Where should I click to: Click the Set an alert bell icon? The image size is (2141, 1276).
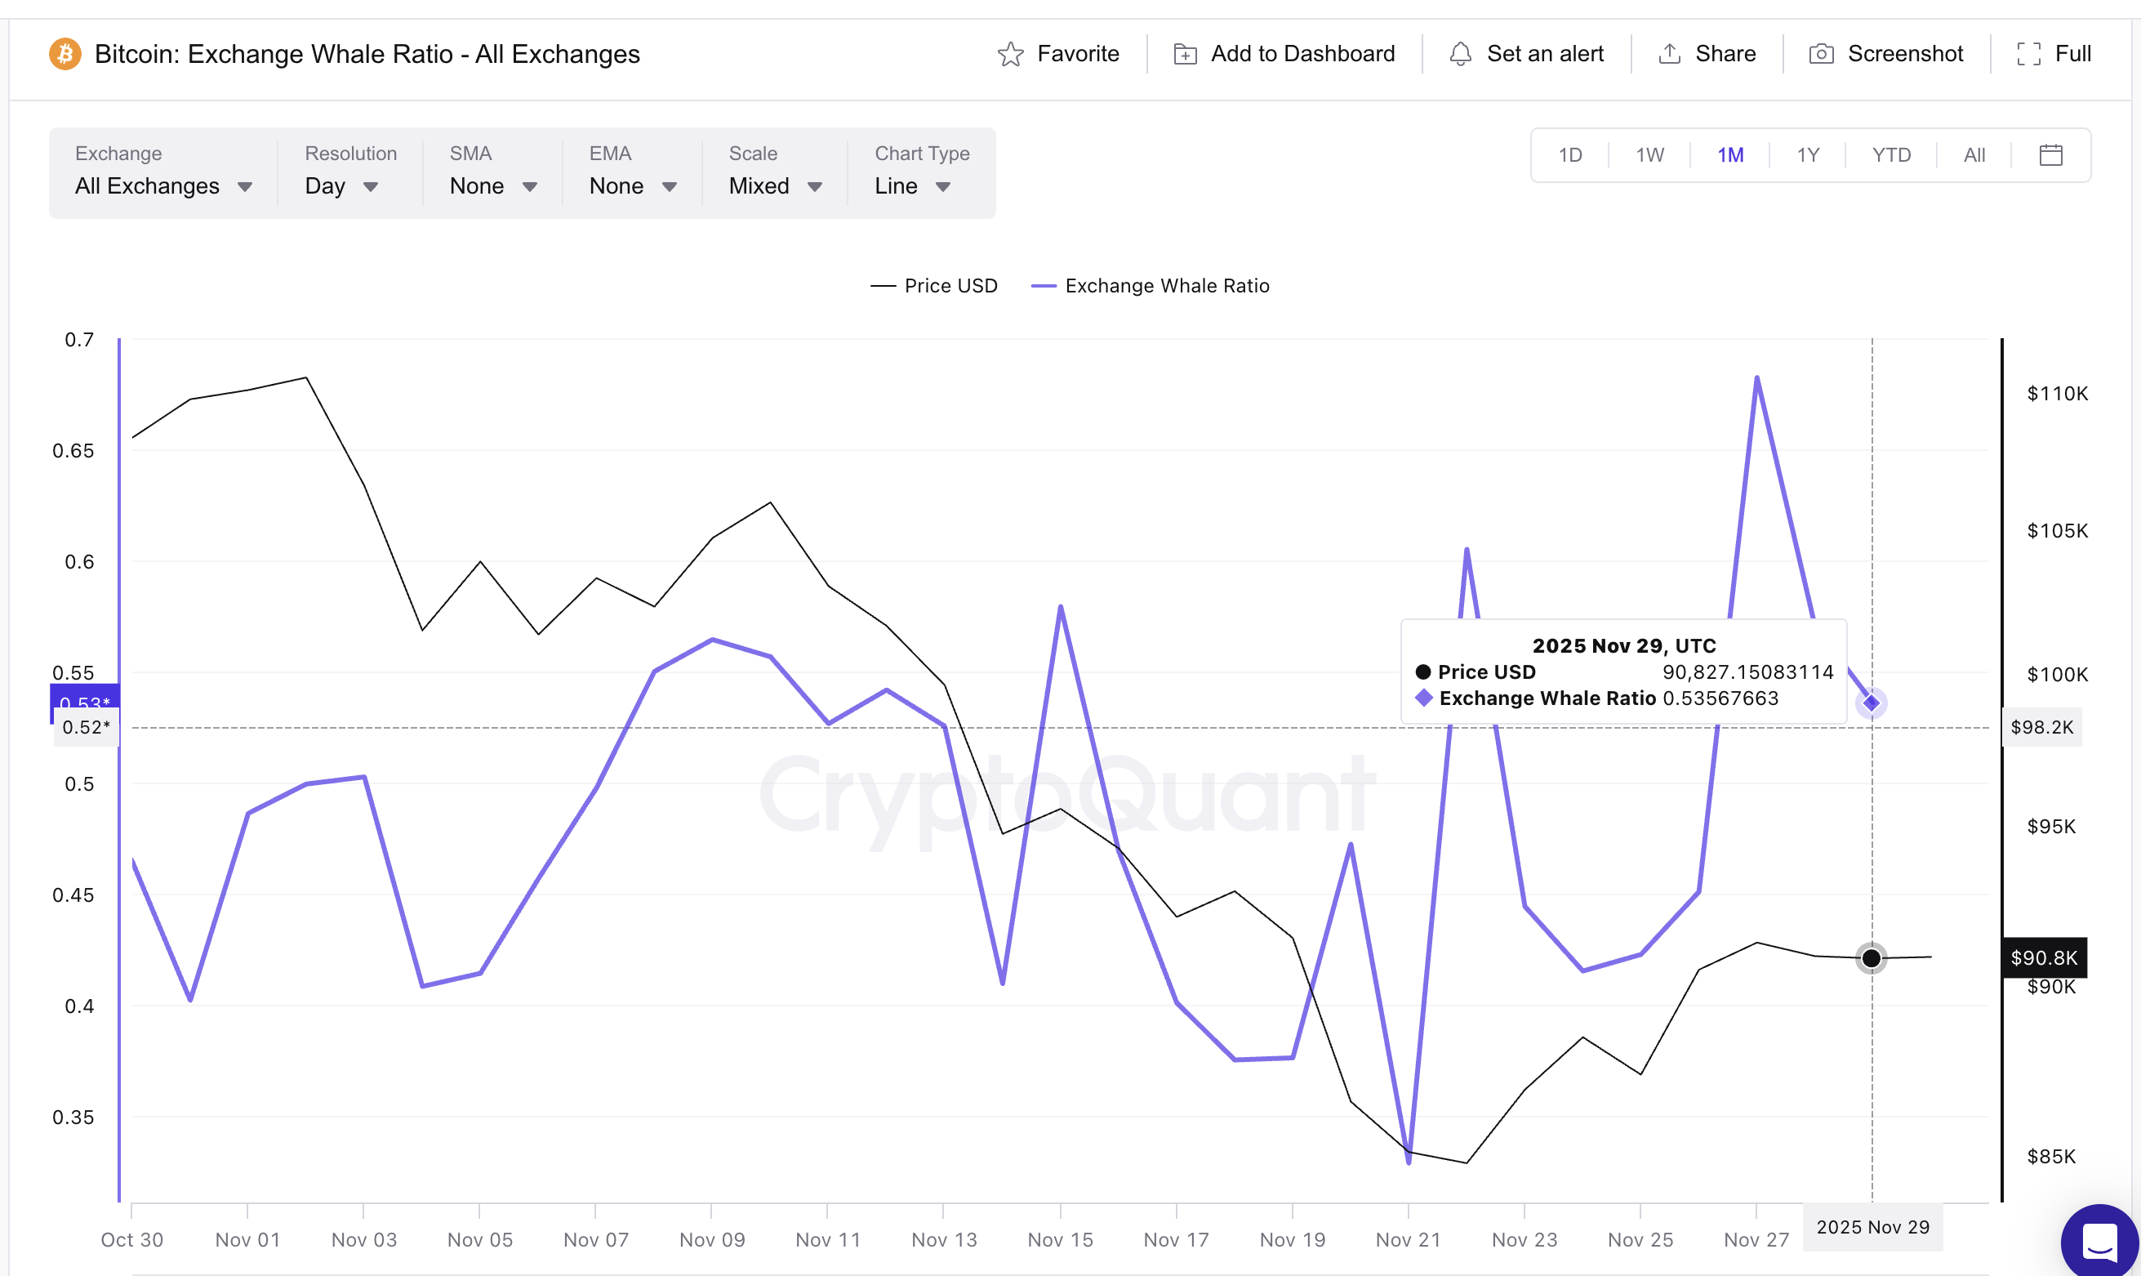(1461, 53)
